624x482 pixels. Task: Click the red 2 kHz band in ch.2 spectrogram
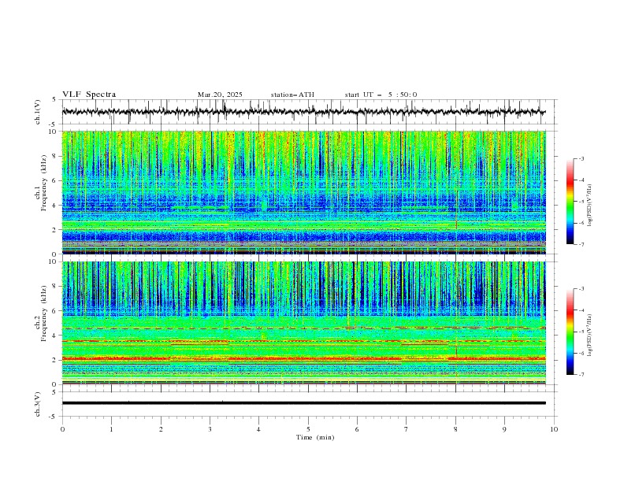tap(303, 359)
